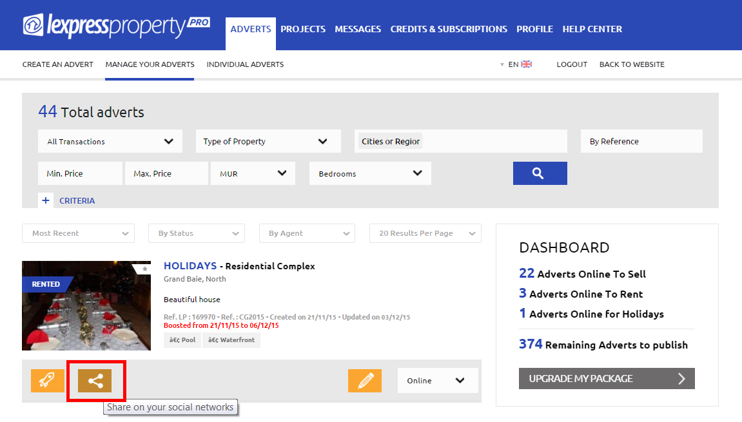Click the Max. Price field
This screenshot has width=742, height=422.
[166, 173]
